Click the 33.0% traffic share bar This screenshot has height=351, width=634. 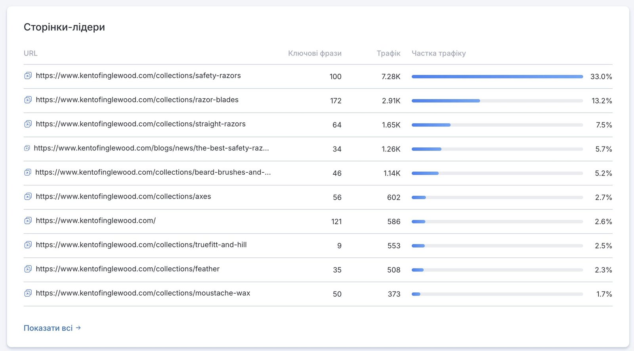[497, 76]
